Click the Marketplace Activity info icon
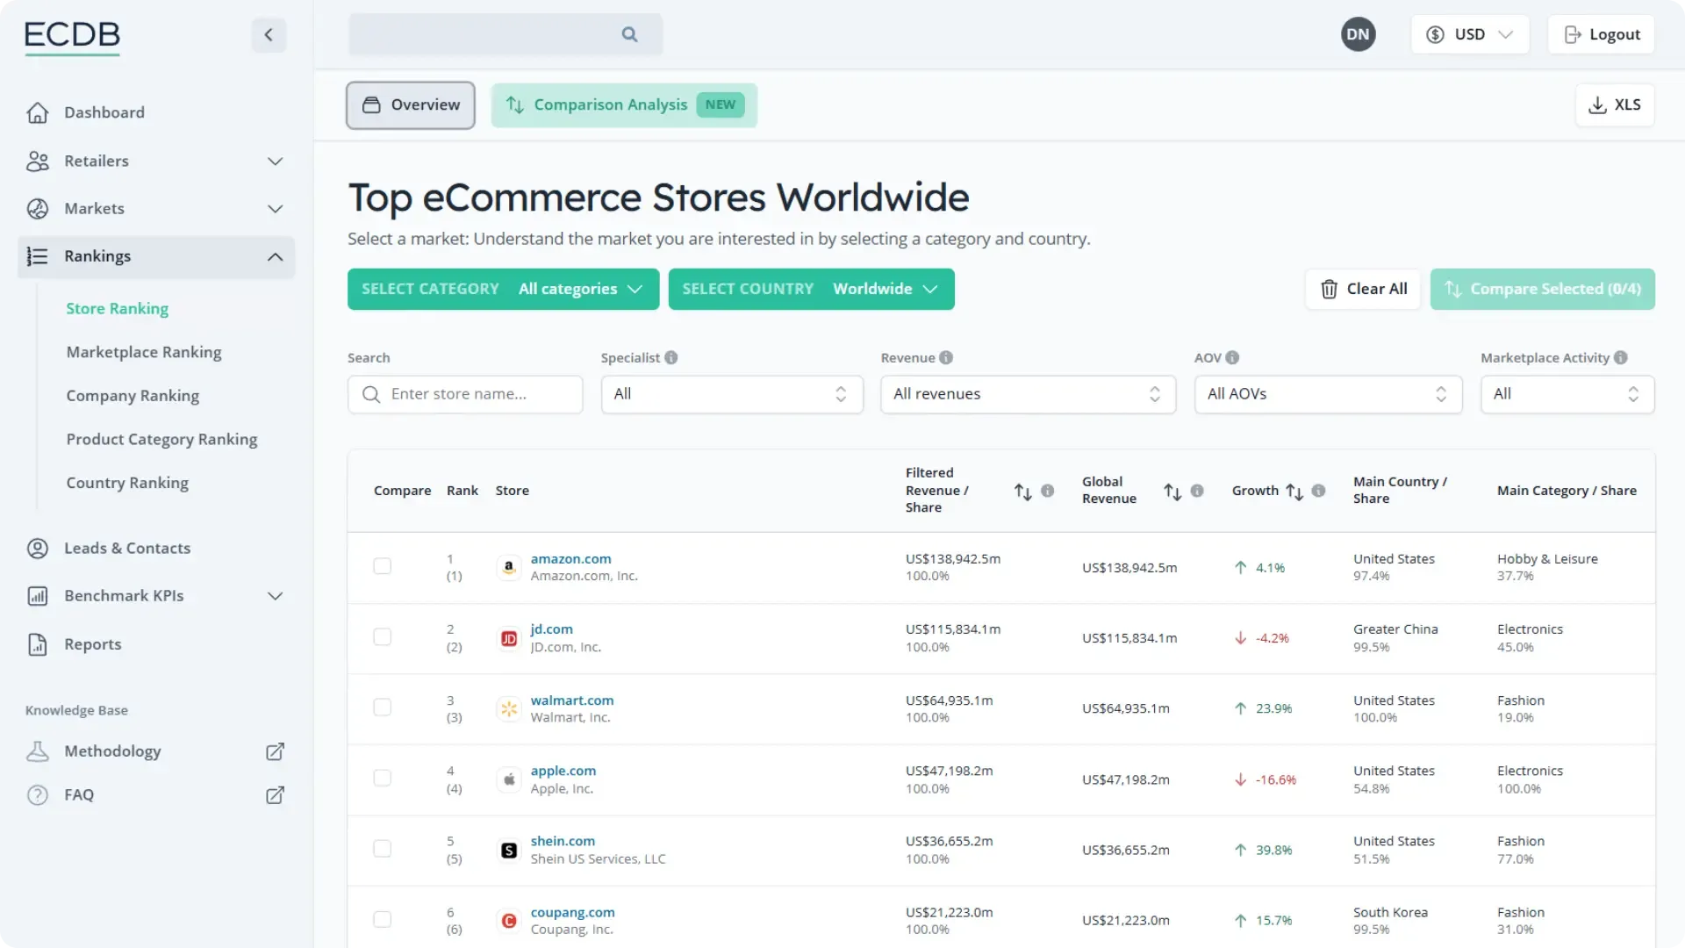Viewport: 1685px width, 948px height. [x=1621, y=357]
